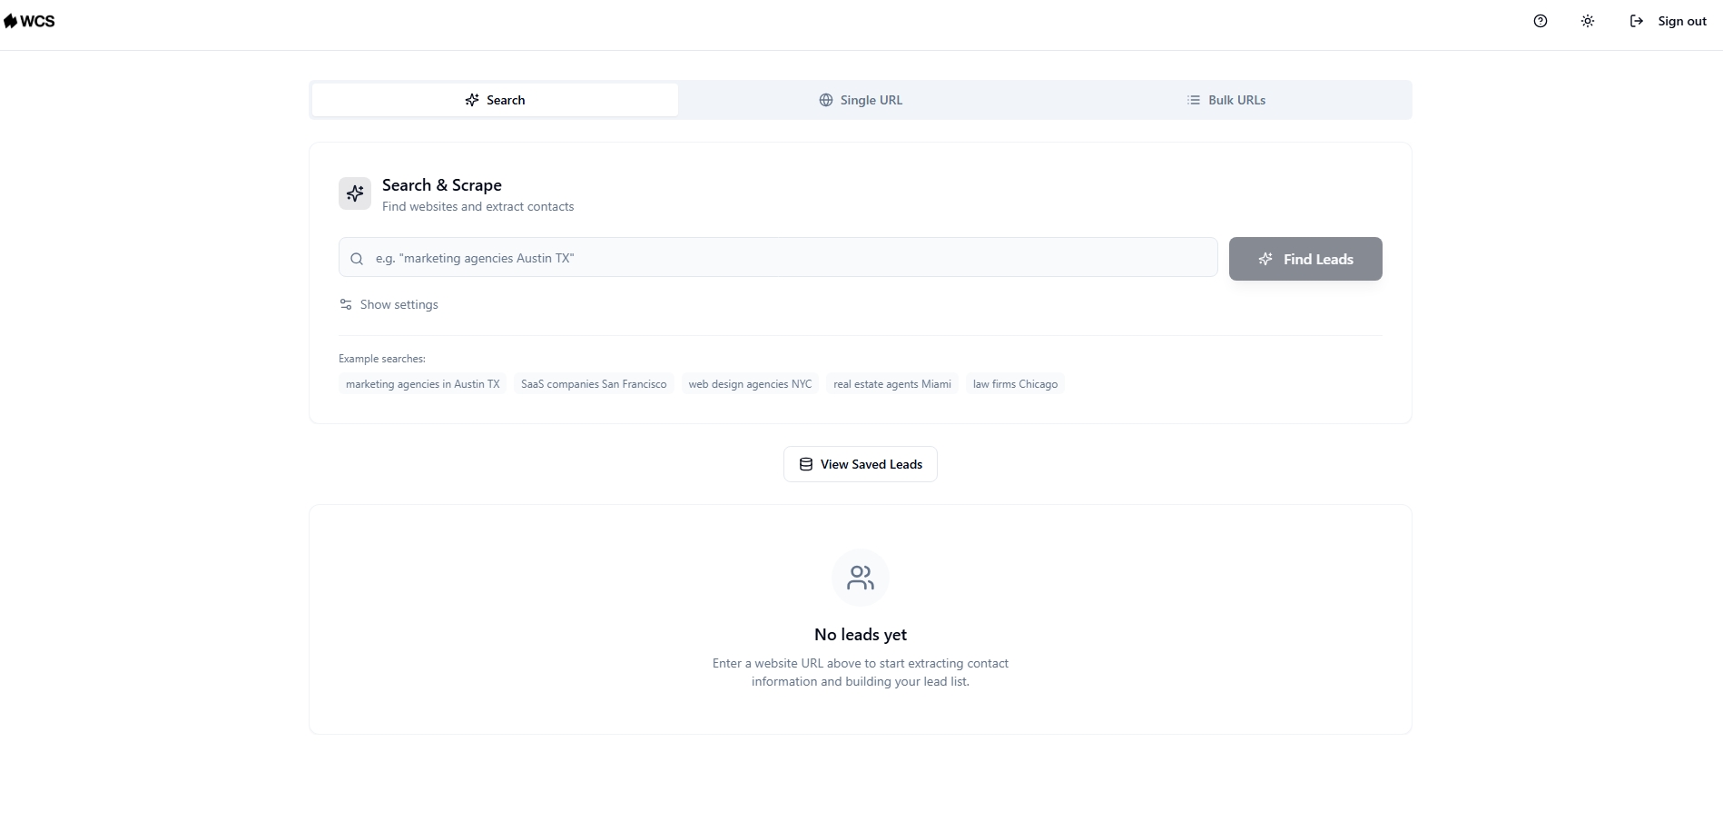
Task: Switch to the Single URL tab
Action: (x=861, y=100)
